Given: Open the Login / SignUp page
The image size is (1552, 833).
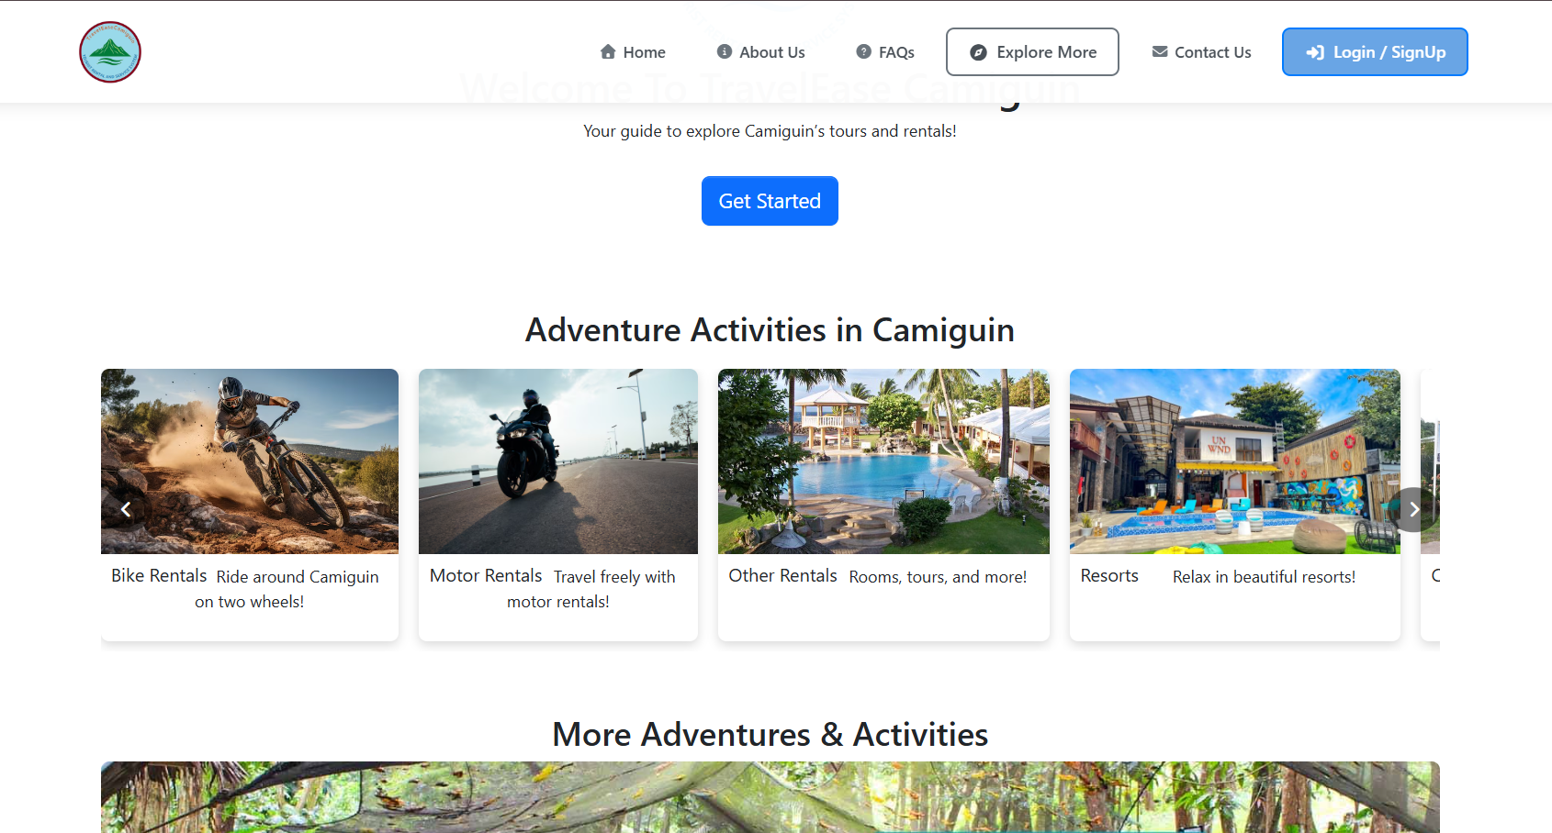Looking at the screenshot, I should click(1375, 52).
